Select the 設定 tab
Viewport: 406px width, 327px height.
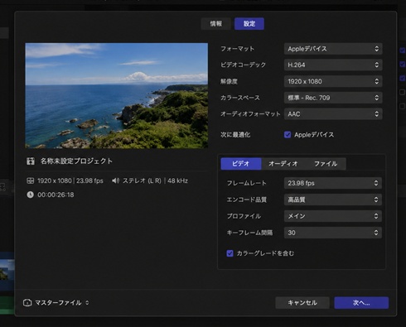tap(249, 24)
